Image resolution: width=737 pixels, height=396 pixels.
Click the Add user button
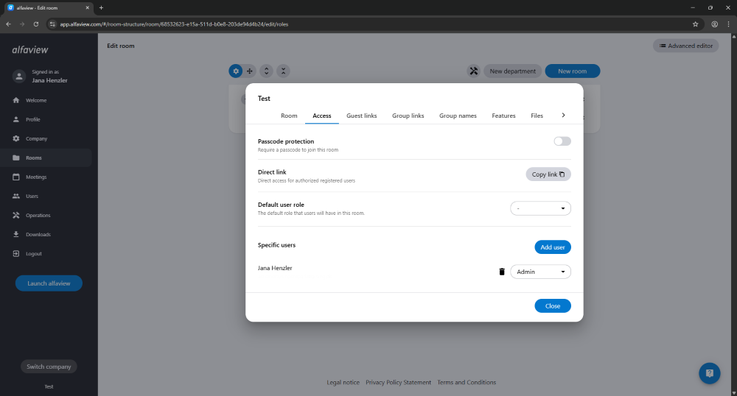tap(553, 247)
